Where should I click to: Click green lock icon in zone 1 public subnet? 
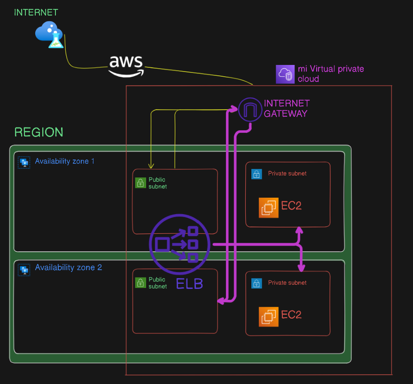(140, 183)
